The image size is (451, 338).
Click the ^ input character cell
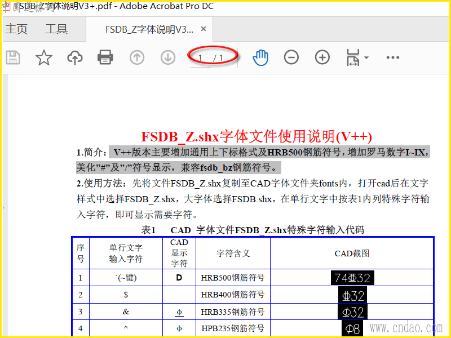point(126,328)
